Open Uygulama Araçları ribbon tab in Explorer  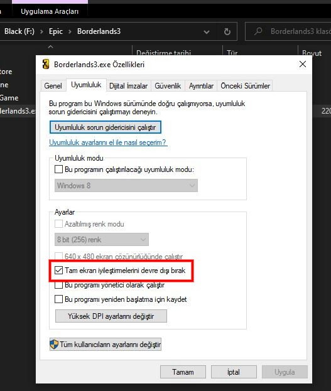click(50, 11)
